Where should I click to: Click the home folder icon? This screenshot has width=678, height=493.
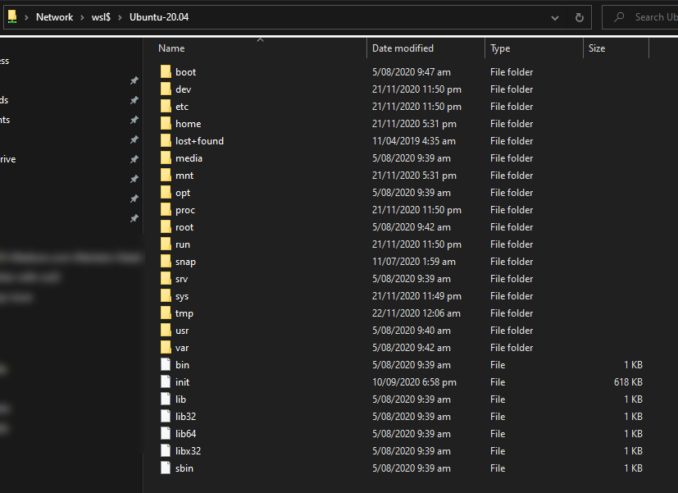point(166,124)
